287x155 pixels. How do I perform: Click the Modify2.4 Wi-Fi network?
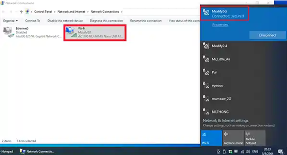tap(220, 46)
